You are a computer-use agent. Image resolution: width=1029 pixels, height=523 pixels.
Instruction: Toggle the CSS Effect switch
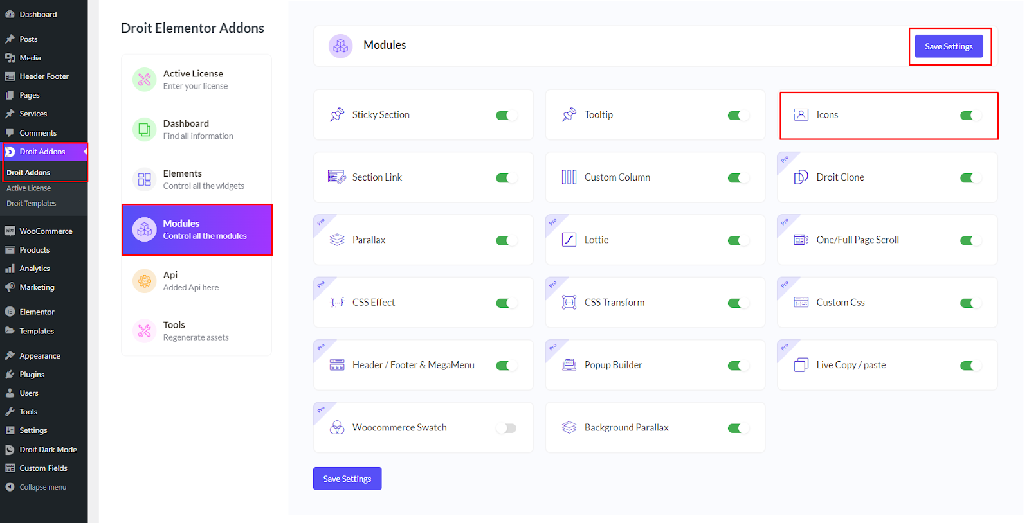point(506,303)
